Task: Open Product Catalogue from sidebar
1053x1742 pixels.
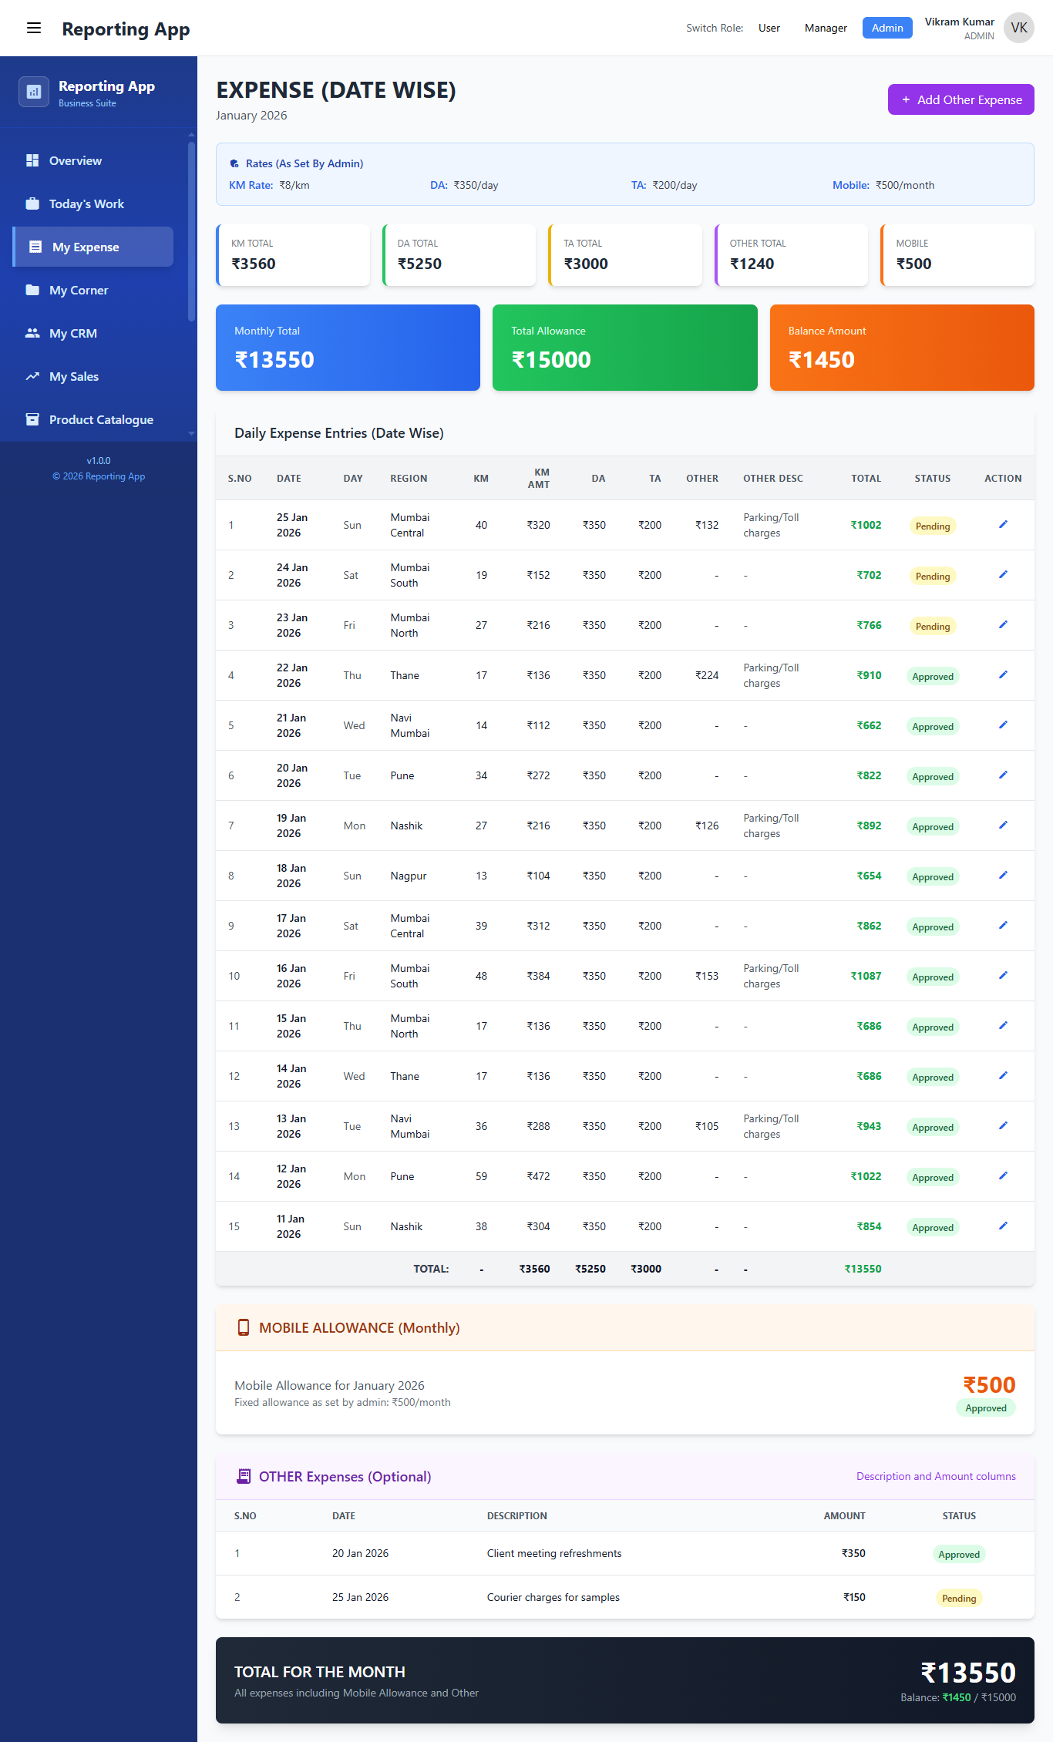Action: pos(101,420)
